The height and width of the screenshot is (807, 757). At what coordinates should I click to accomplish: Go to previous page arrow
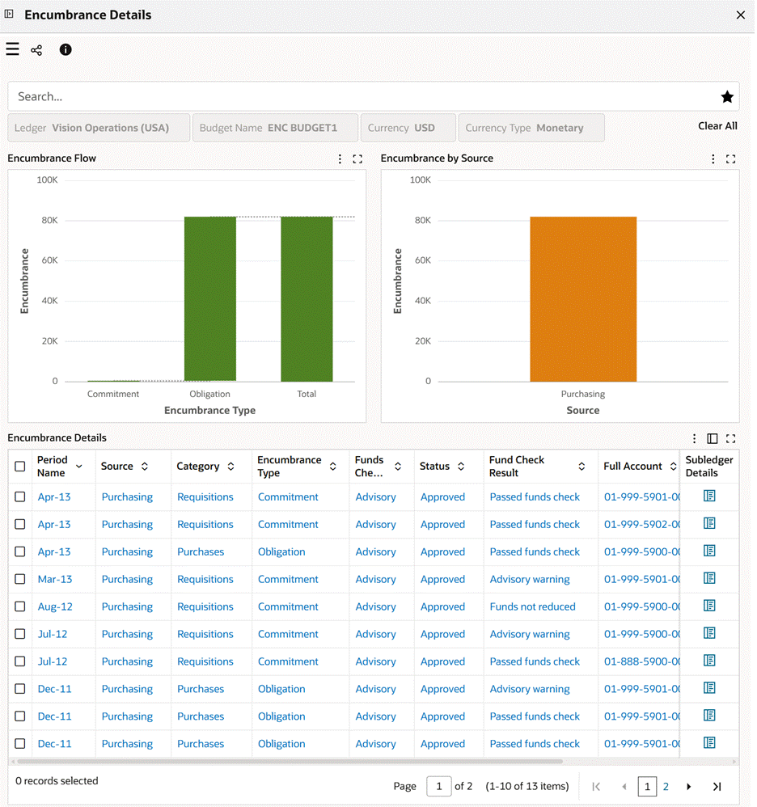point(624,787)
